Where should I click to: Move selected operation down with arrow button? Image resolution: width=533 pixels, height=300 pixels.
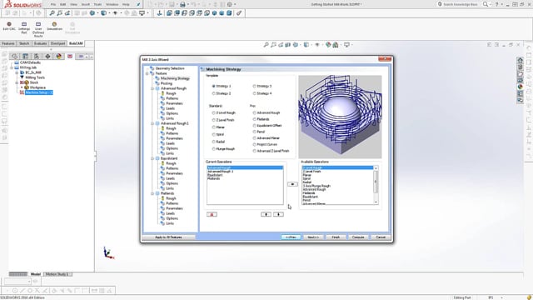click(x=278, y=214)
